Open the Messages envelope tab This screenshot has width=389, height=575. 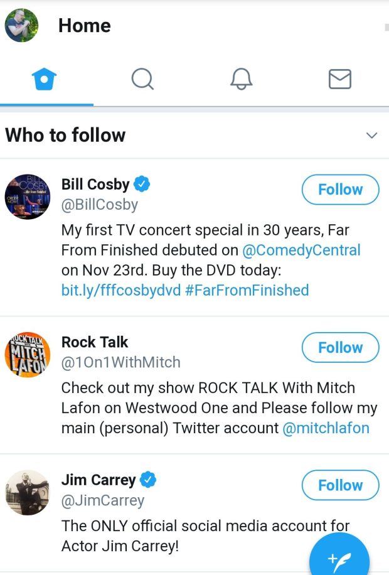340,79
